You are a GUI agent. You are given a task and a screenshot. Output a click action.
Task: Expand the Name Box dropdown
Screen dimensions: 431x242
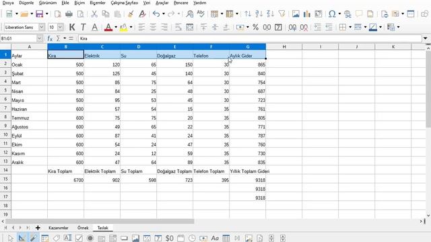coord(39,38)
